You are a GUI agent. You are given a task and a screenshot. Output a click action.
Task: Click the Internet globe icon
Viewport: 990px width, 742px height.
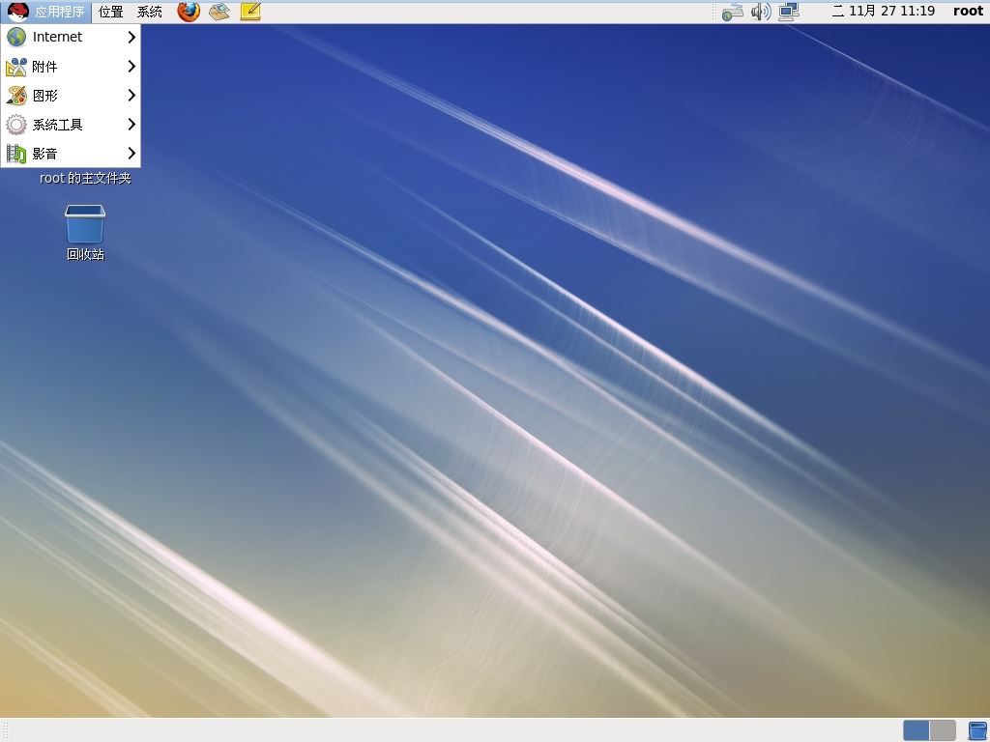pyautogui.click(x=16, y=37)
